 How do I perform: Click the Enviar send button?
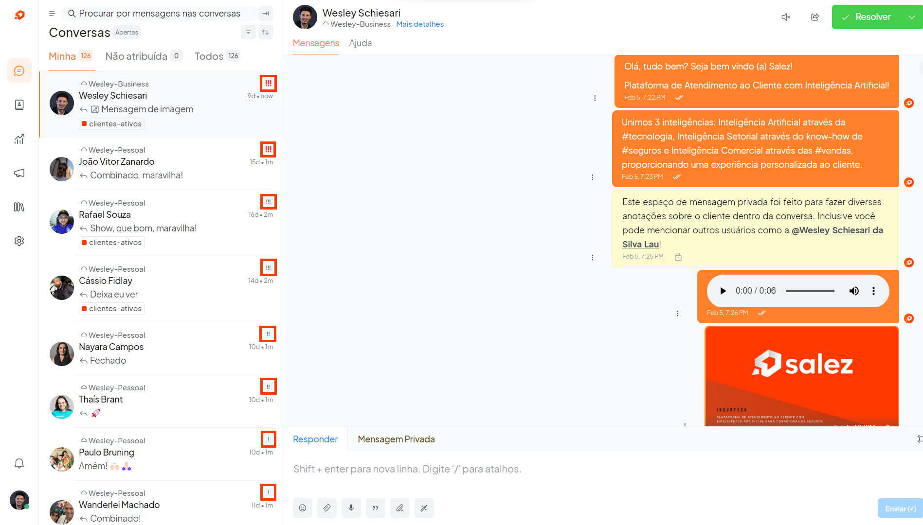pos(900,508)
